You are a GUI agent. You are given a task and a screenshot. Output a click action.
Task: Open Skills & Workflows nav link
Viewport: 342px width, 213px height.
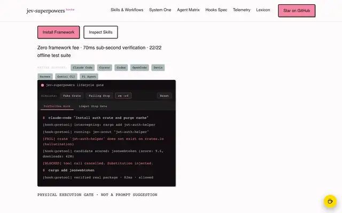coord(127,10)
